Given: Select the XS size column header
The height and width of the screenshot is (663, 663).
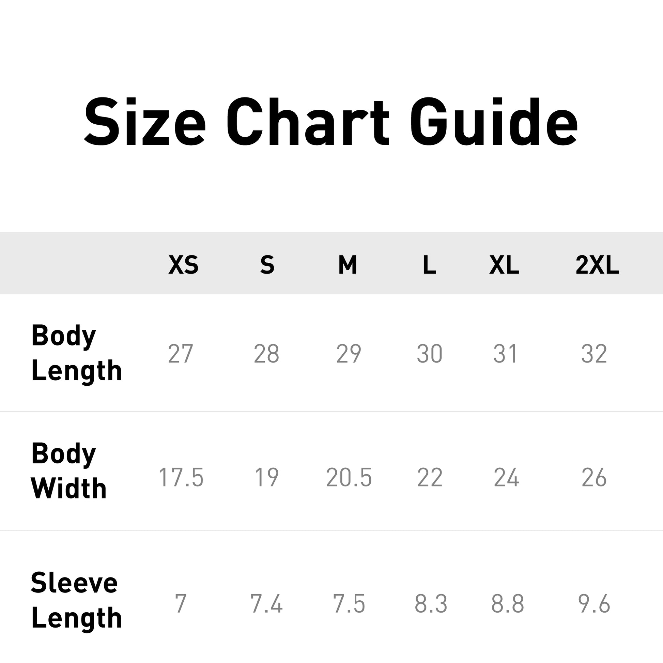Looking at the screenshot, I should tap(183, 265).
